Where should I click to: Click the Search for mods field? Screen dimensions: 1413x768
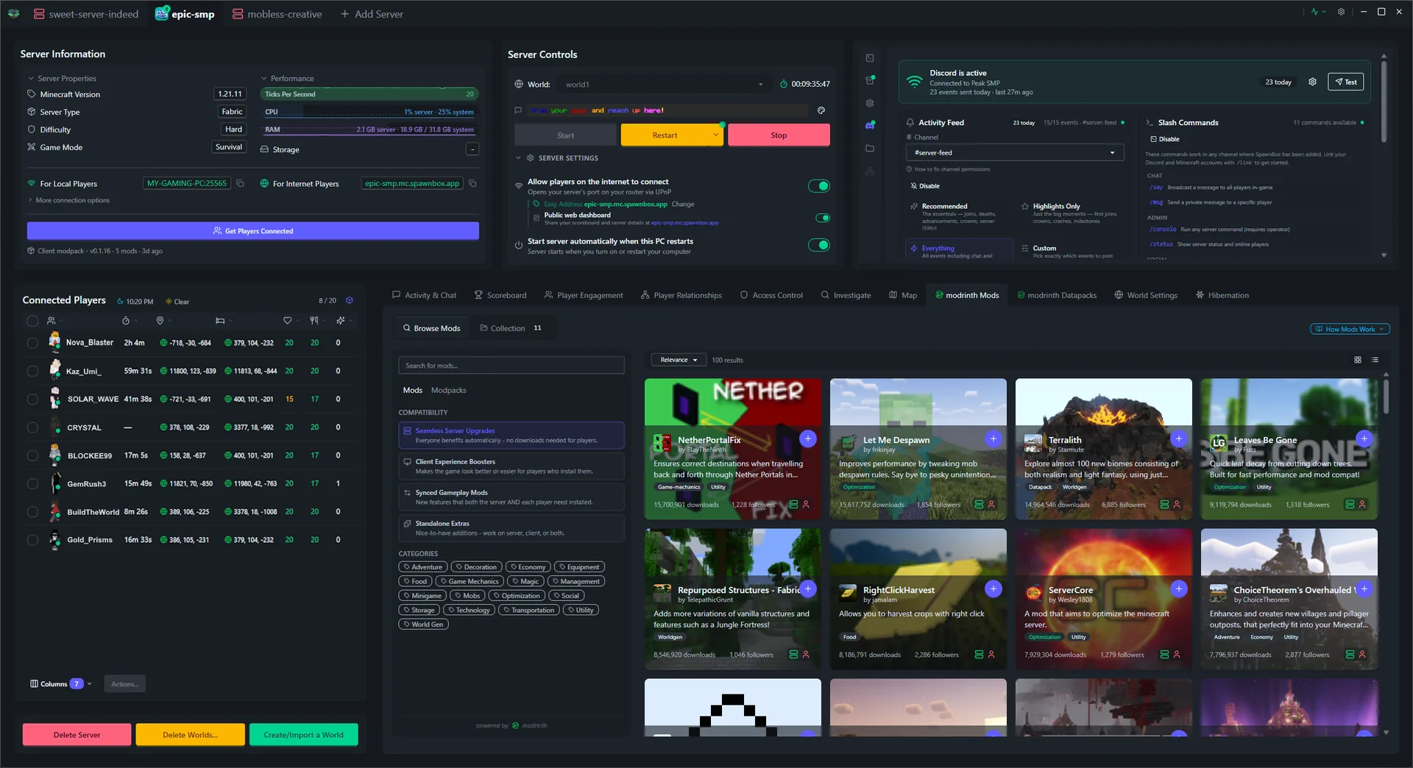coord(511,365)
